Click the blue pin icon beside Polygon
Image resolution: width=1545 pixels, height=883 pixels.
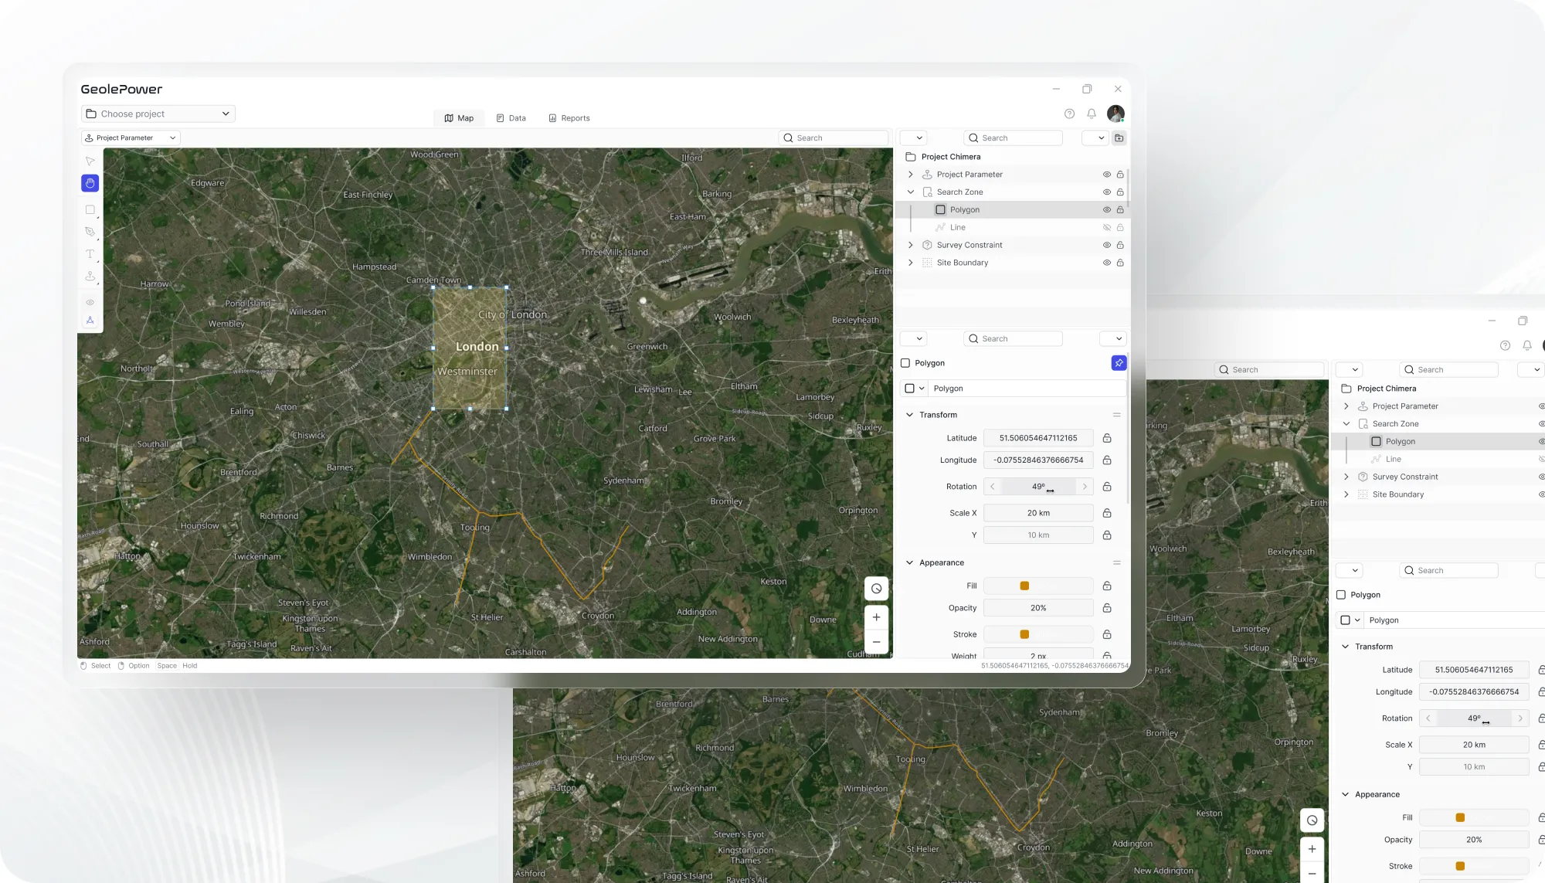pos(1119,363)
